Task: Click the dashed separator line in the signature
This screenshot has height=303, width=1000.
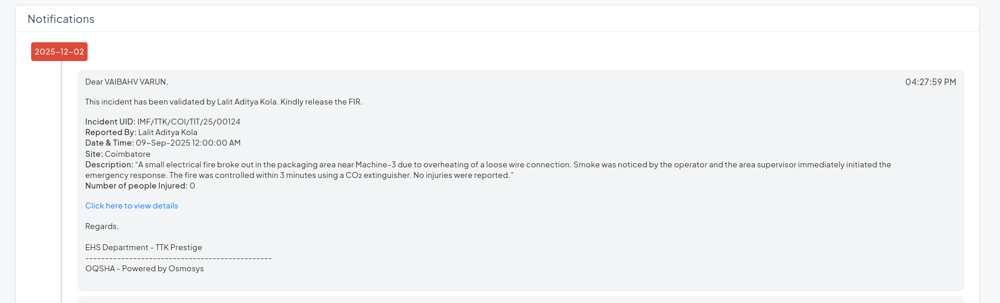Action: 178,258
